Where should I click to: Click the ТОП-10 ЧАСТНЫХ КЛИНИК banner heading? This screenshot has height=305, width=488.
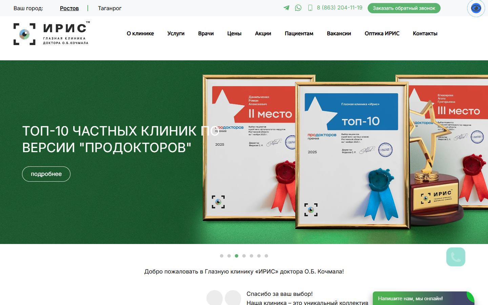click(x=121, y=139)
